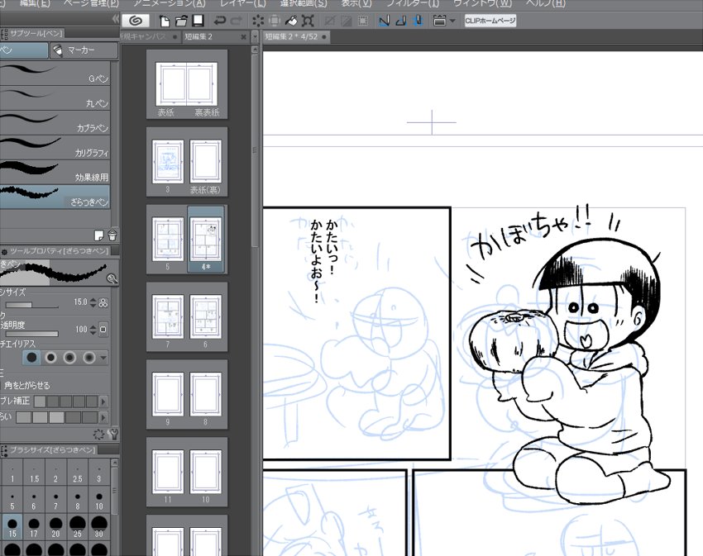Image resolution: width=703 pixels, height=556 pixels.
Task: Reset tool properties to initial icon
Action: coord(98,434)
